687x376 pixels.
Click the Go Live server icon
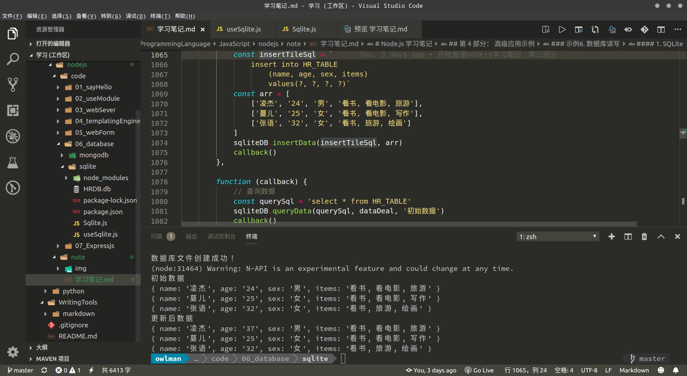pos(479,370)
